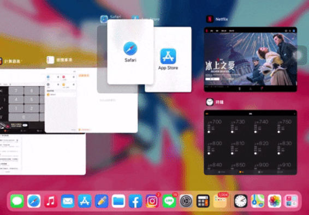Switch to the Reminders app card
The height and width of the screenshot is (215, 309).
click(x=91, y=100)
